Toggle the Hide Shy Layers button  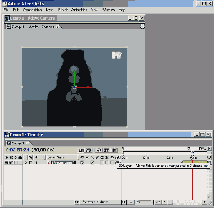point(99,150)
